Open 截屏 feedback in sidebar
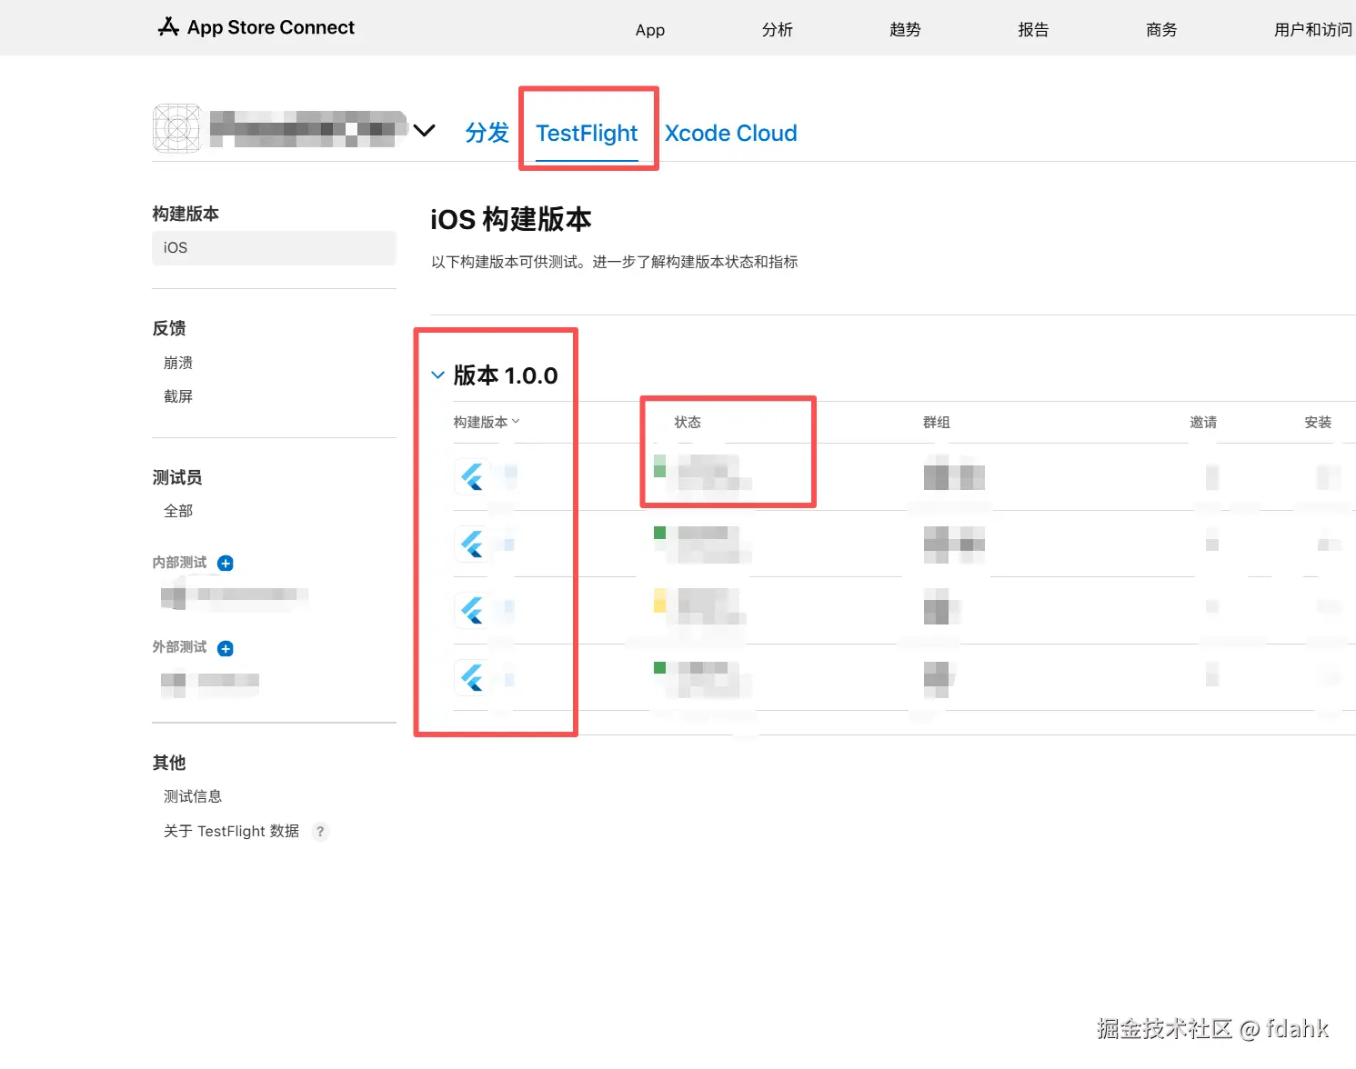 pyautogui.click(x=178, y=396)
